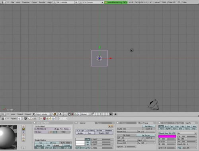Open the Logic context panel icon
This screenshot has width=199, height=151.
pyautogui.click(x=20, y=118)
